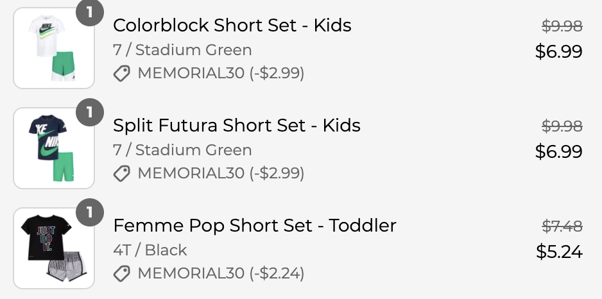Select the Colorblock Short Set - Kids title
The height and width of the screenshot is (299, 602).
point(232,26)
